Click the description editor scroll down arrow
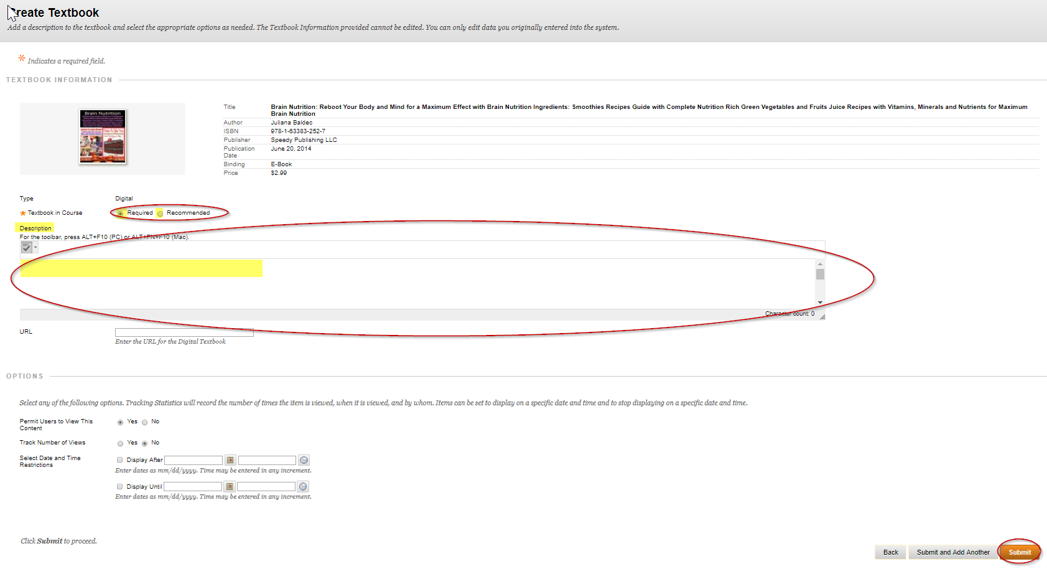 [820, 303]
